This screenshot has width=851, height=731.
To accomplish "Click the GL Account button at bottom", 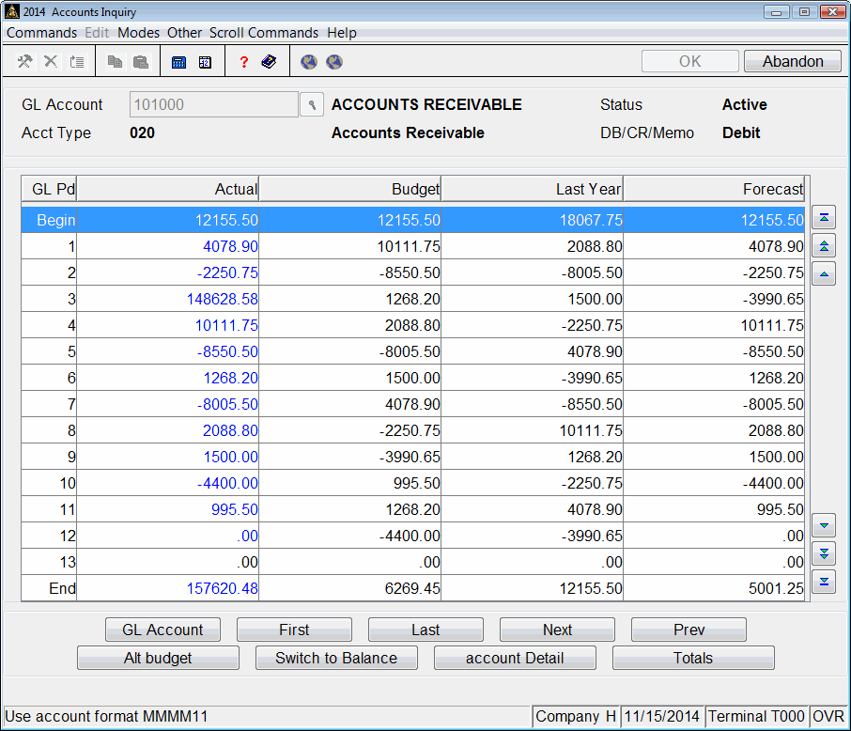I will coord(162,630).
